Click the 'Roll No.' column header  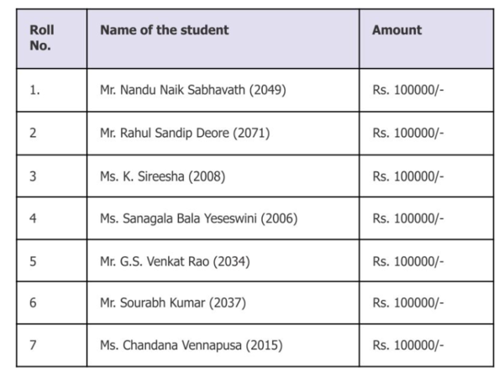[42, 38]
